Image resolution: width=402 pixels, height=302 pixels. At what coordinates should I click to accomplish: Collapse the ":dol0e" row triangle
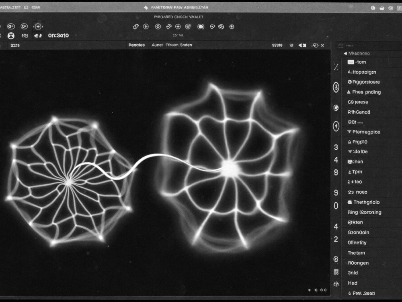pyautogui.click(x=350, y=152)
